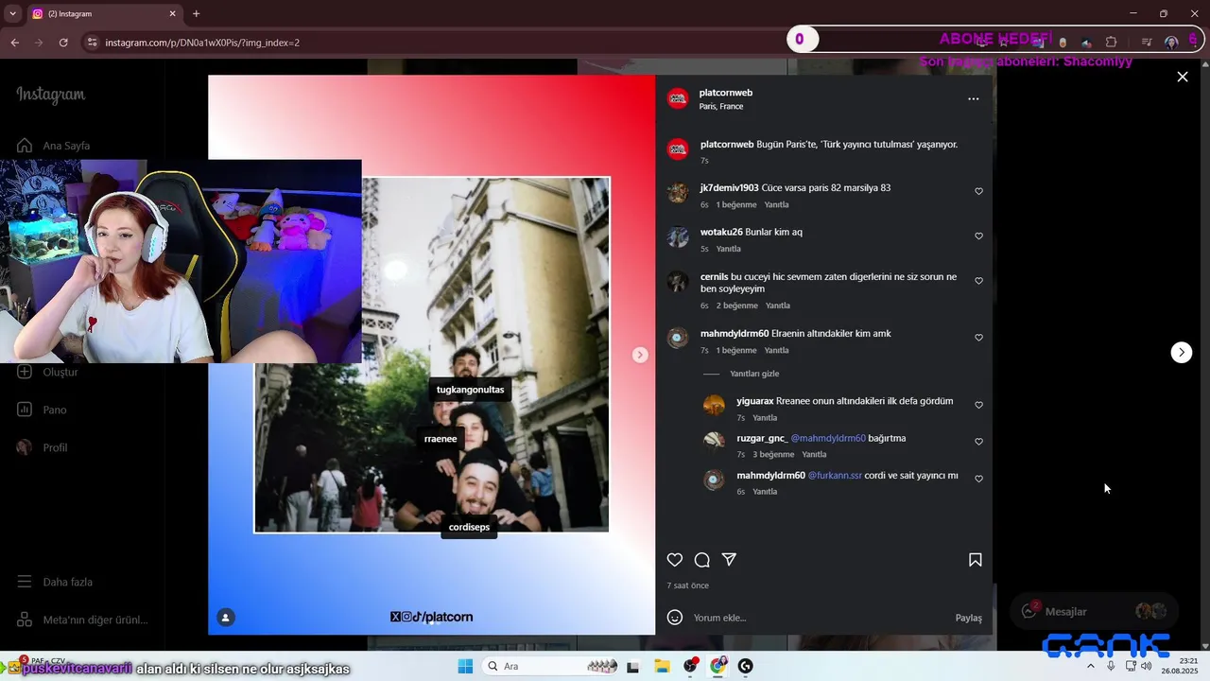
Task: Like ruzgar_gnc_'s reply
Action: (x=978, y=442)
